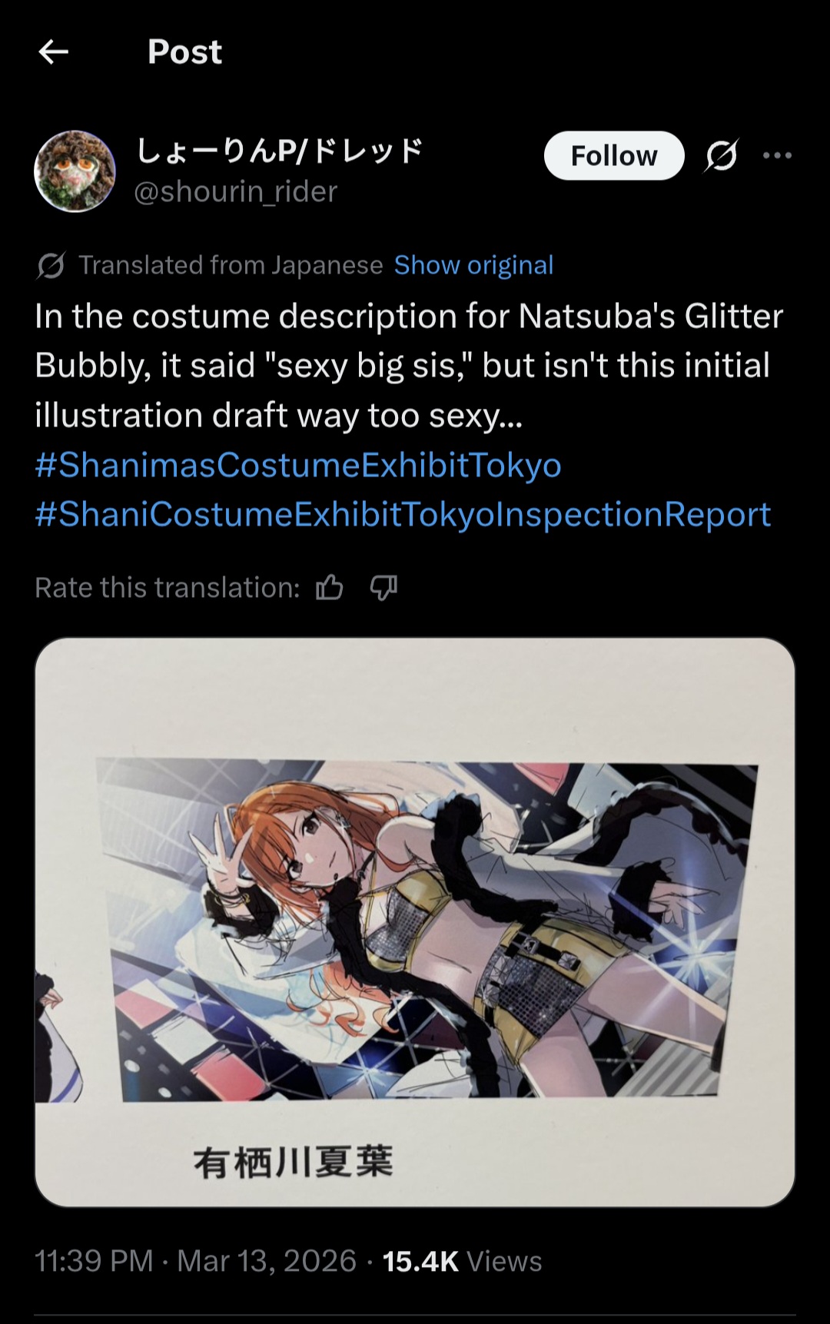Tap the Grok icon beside Follow
The width and height of the screenshot is (830, 1324).
point(721,156)
